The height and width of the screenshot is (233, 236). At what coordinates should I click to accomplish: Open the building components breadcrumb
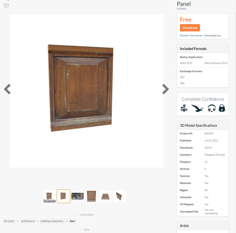52,221
